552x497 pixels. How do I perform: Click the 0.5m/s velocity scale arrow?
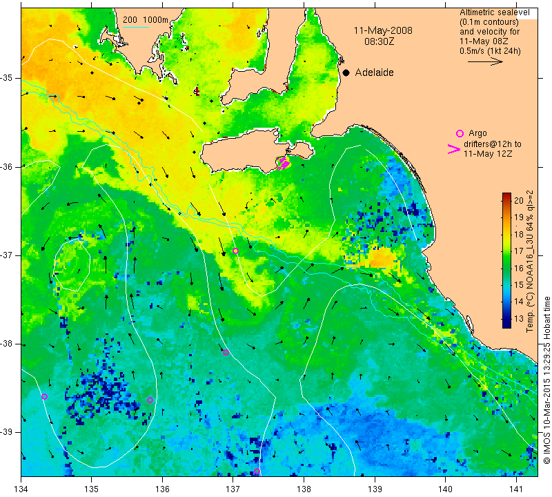485,61
